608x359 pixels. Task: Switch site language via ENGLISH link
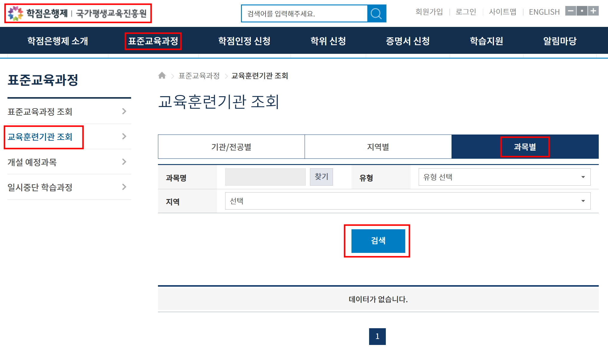pos(544,11)
